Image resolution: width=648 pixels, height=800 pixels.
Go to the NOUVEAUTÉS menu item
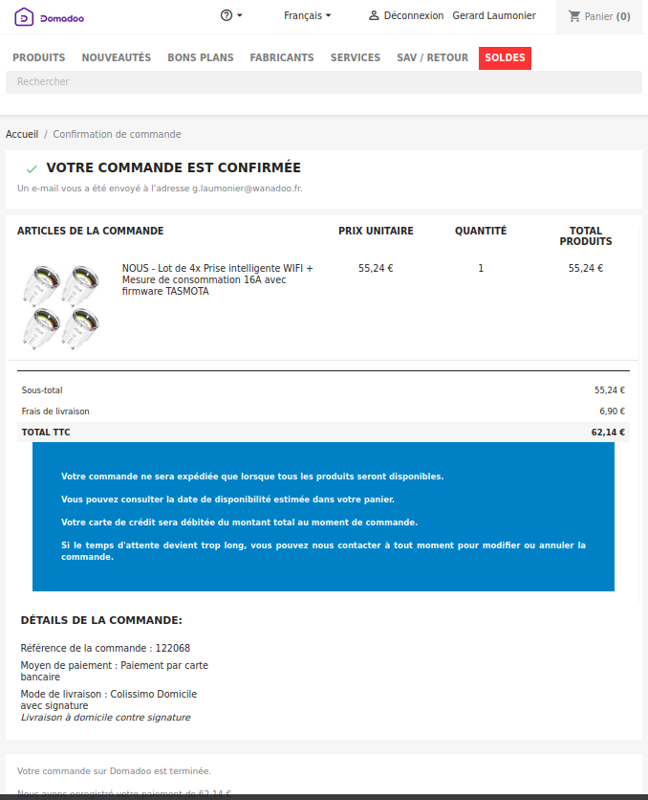point(117,58)
